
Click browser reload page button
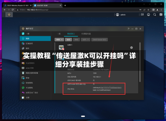click(13, 10)
